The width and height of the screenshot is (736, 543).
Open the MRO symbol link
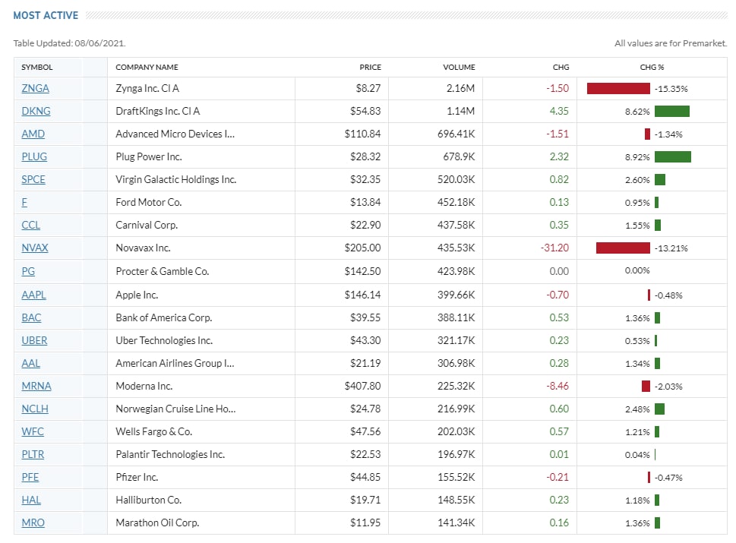click(x=33, y=522)
